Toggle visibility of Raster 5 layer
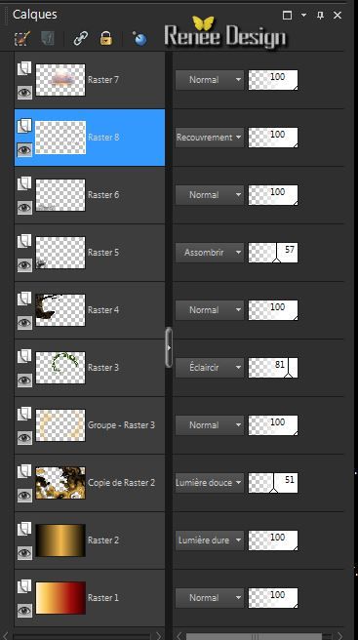Image resolution: width=358 pixels, height=640 pixels. coord(24,265)
